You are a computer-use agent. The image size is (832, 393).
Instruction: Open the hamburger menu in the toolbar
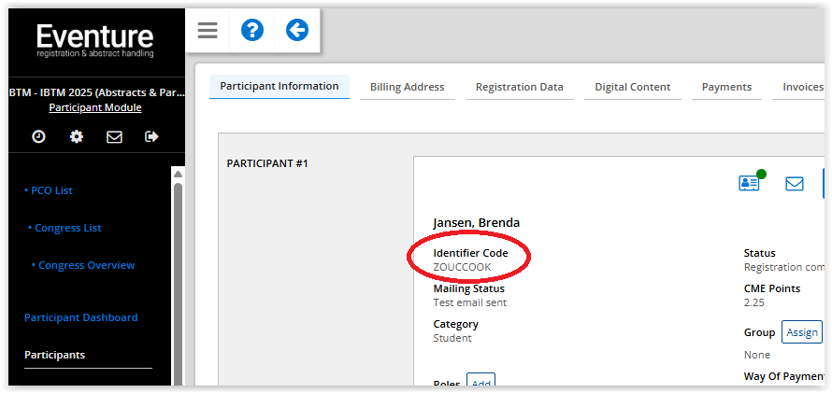point(208,31)
